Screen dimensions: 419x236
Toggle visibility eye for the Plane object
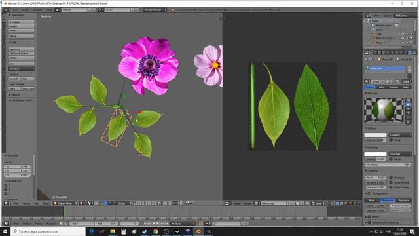tap(403, 43)
